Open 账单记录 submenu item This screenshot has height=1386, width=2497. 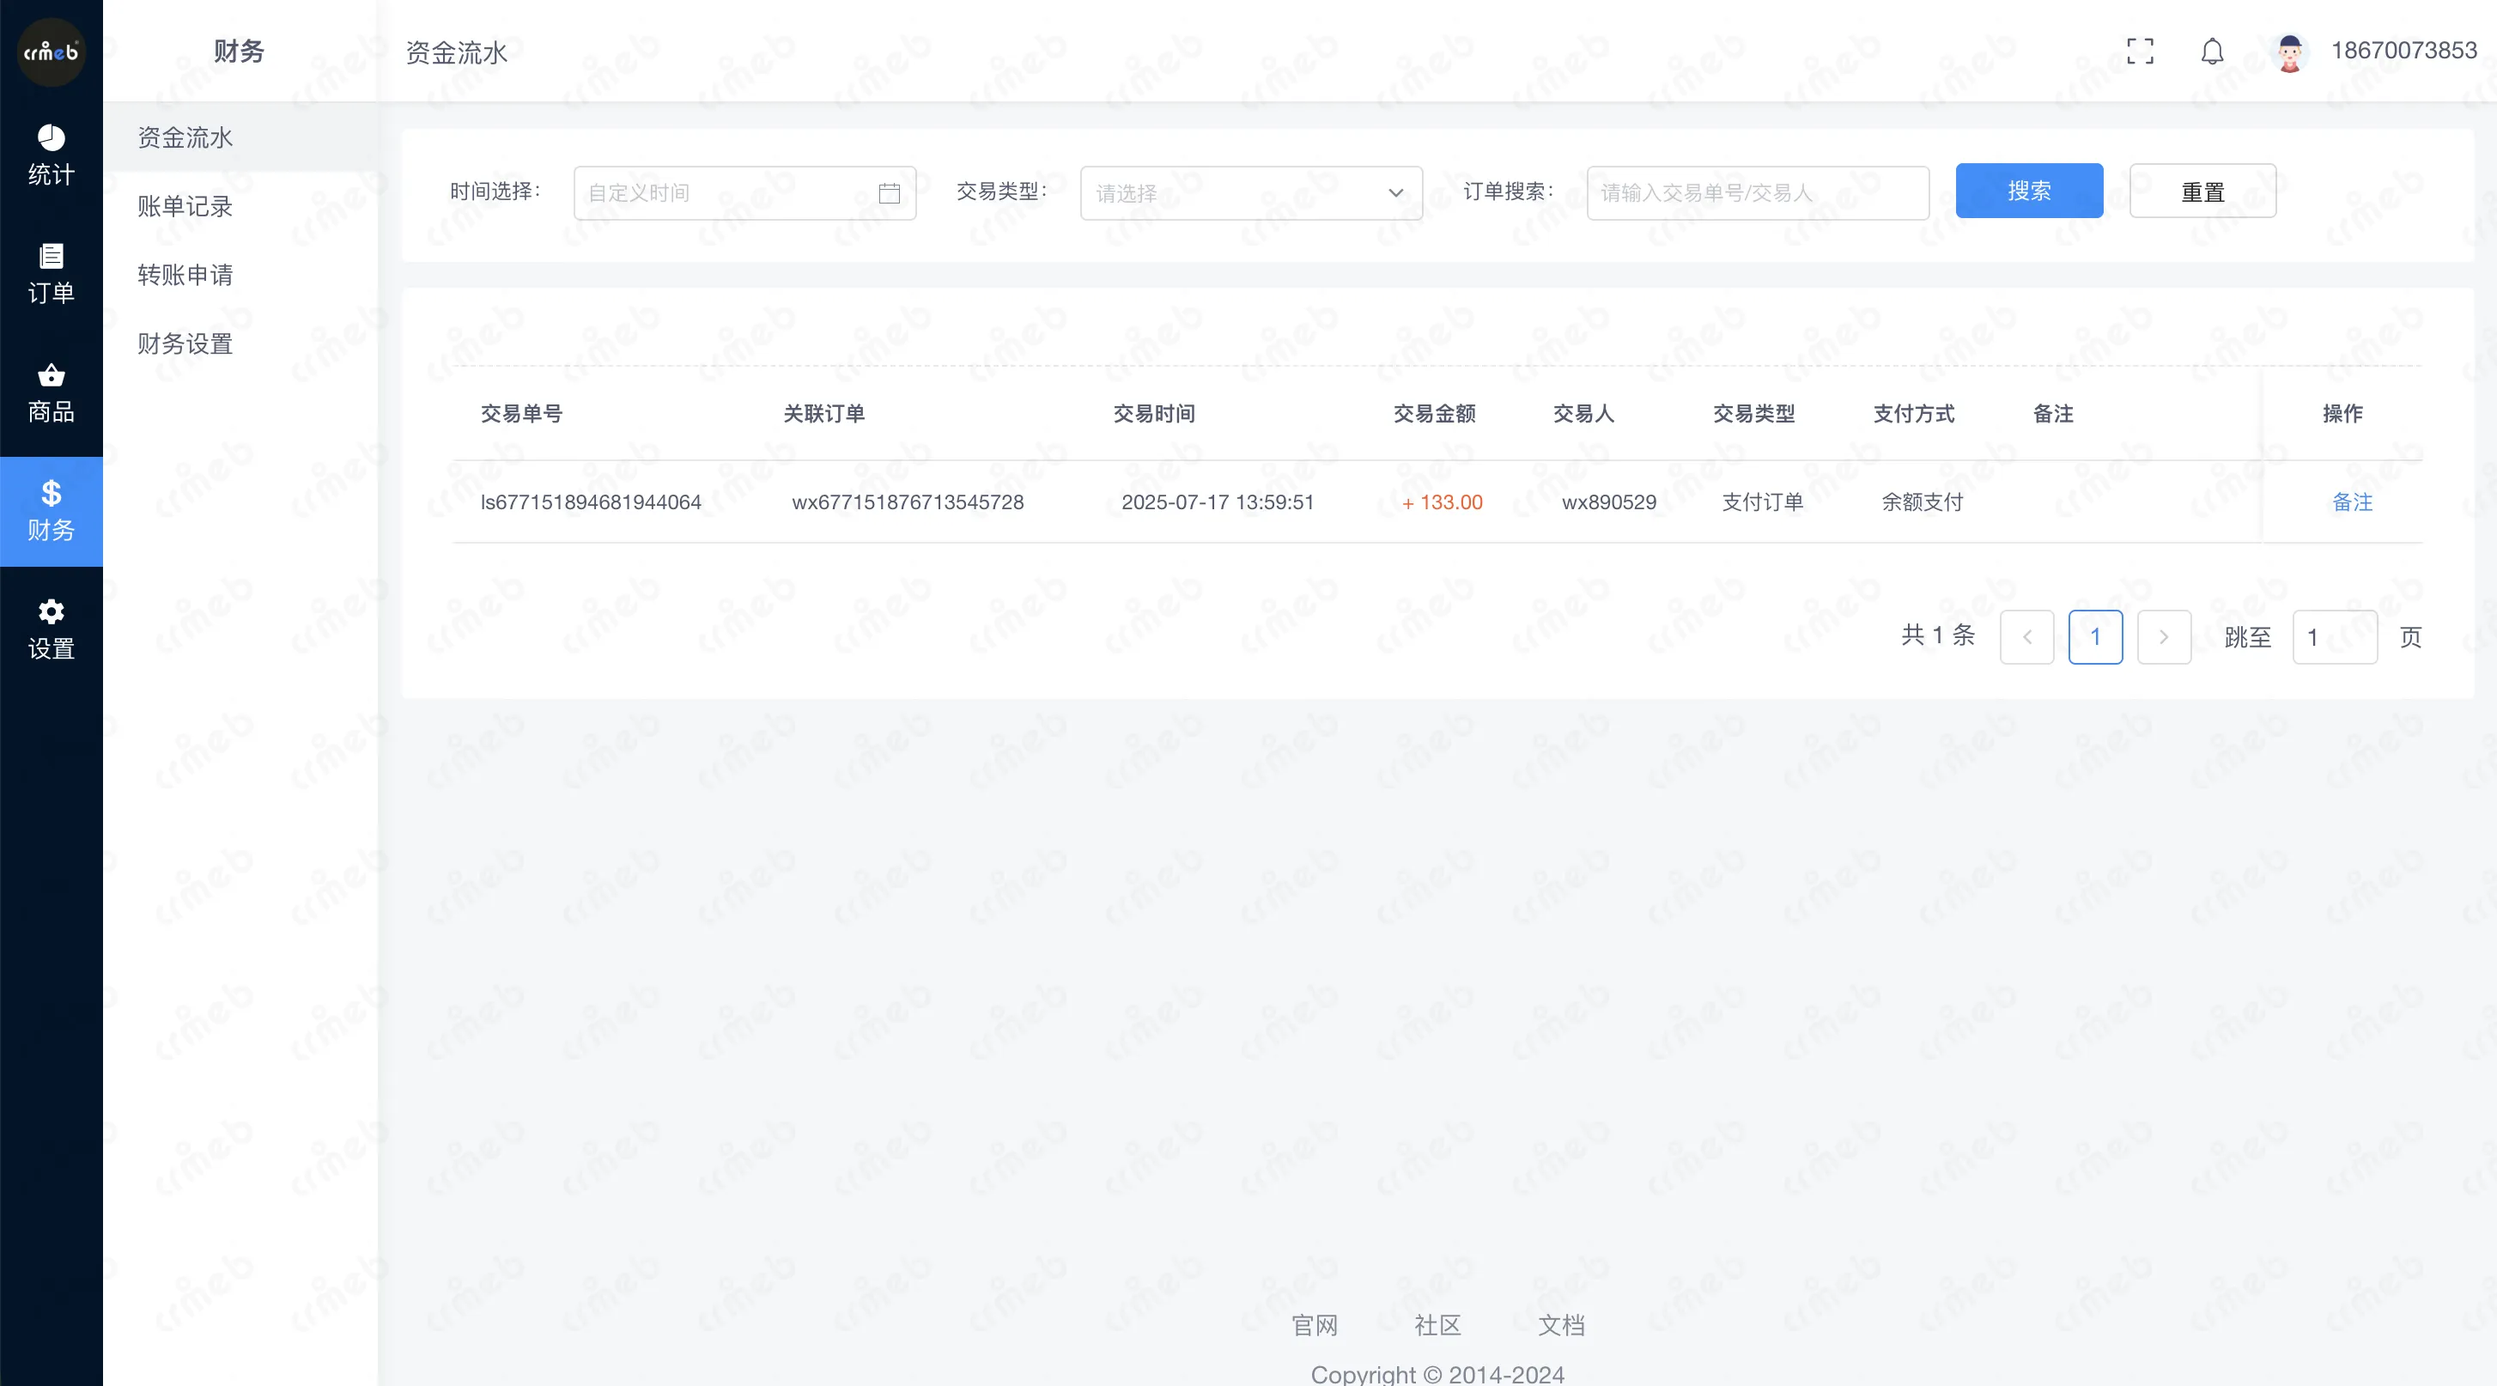click(240, 206)
